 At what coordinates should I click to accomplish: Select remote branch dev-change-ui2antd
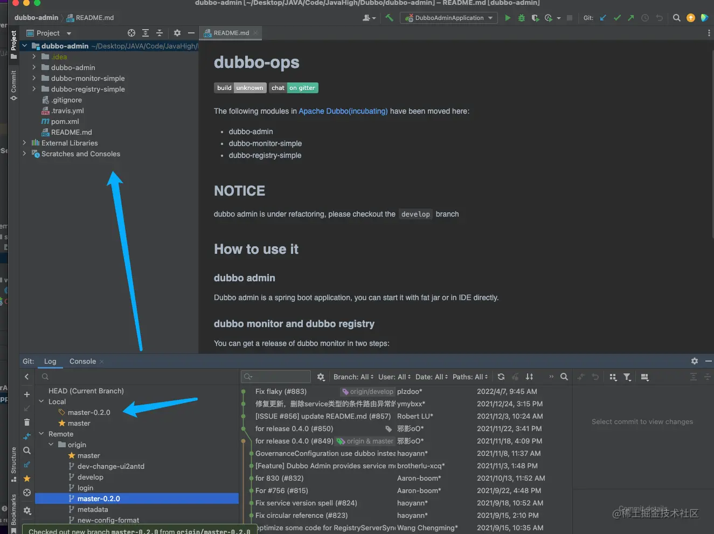click(x=111, y=466)
